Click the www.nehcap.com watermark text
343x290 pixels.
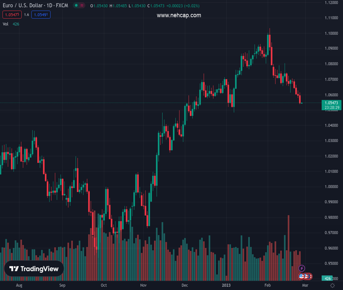coord(179,15)
